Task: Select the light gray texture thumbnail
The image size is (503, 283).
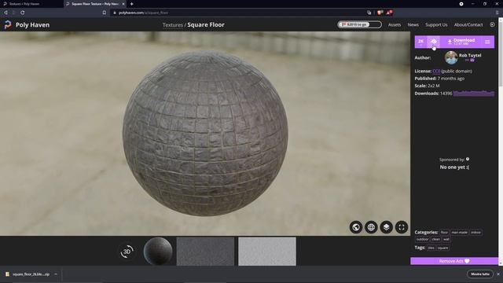Action: point(267,252)
